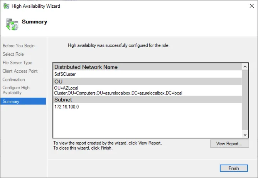The width and height of the screenshot is (258, 178).
Task: Select the SofSCluster name entry
Action: pos(65,74)
